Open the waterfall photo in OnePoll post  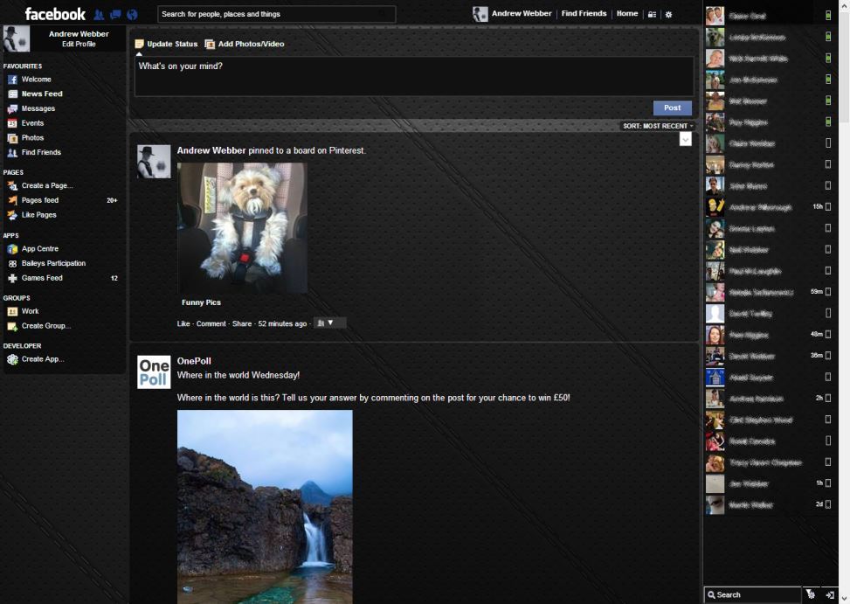(265, 507)
